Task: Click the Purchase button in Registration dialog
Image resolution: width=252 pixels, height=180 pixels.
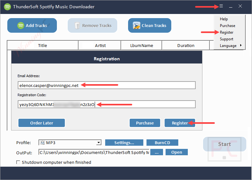Action: tap(145, 123)
